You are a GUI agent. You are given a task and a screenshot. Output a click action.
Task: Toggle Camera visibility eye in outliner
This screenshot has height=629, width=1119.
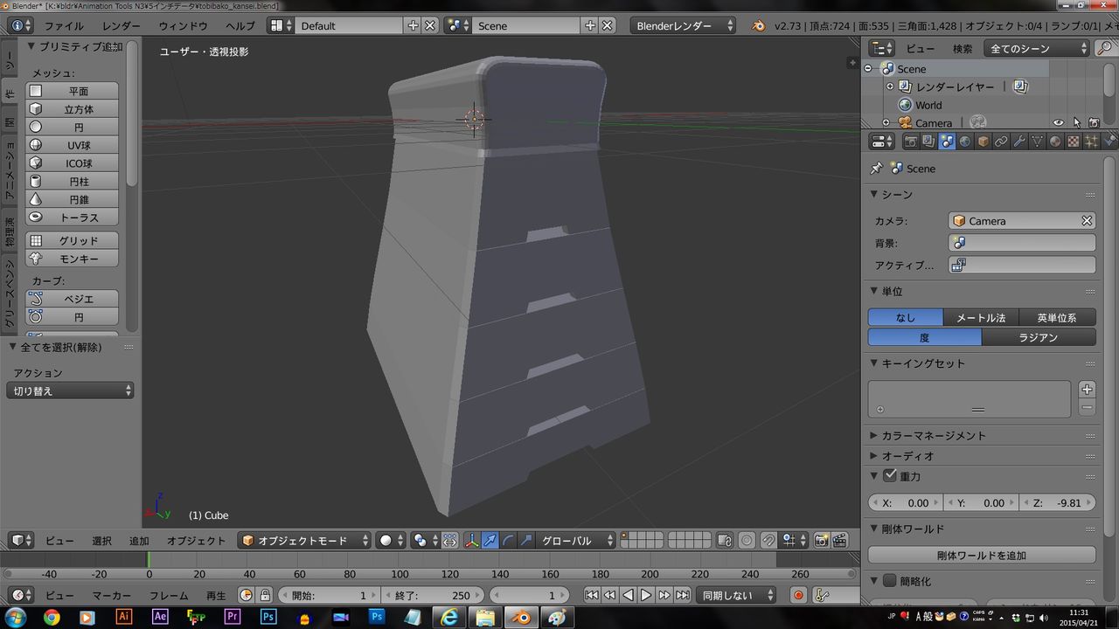[x=1058, y=123]
